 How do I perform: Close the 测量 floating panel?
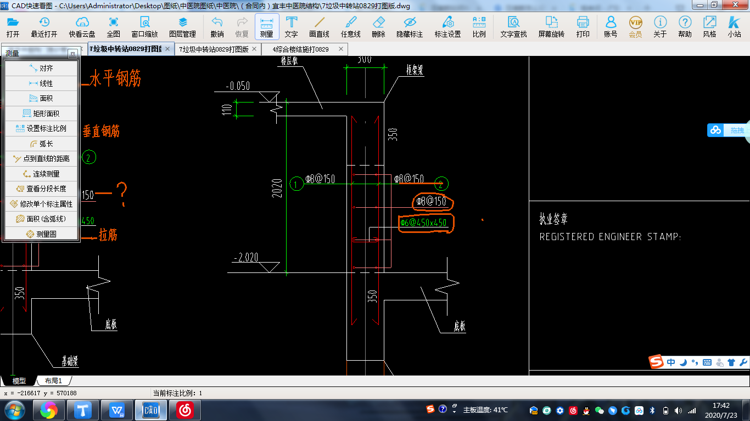pos(72,54)
